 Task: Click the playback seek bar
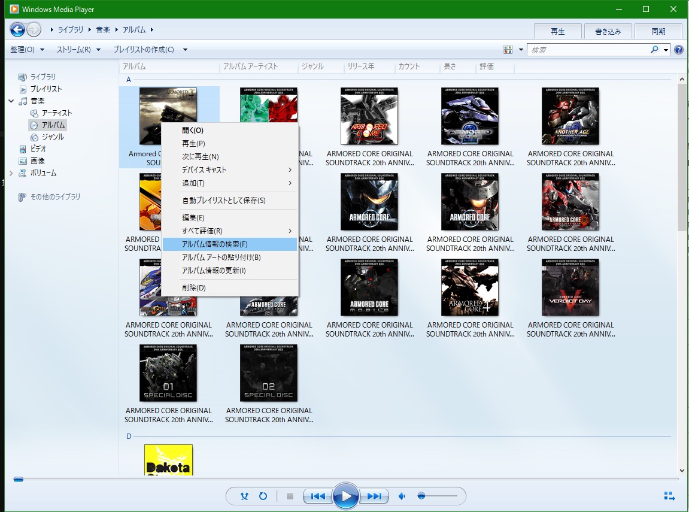pos(346,479)
